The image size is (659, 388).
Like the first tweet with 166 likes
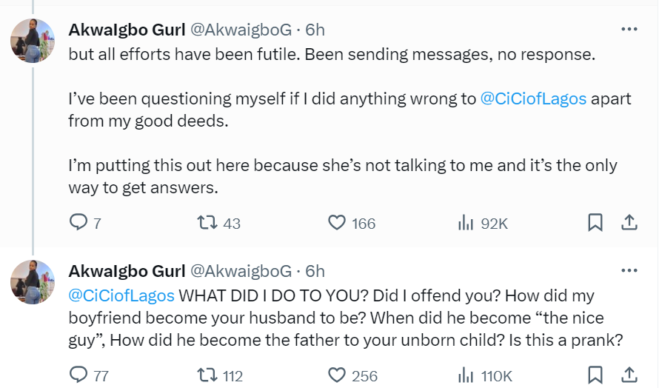pyautogui.click(x=337, y=223)
